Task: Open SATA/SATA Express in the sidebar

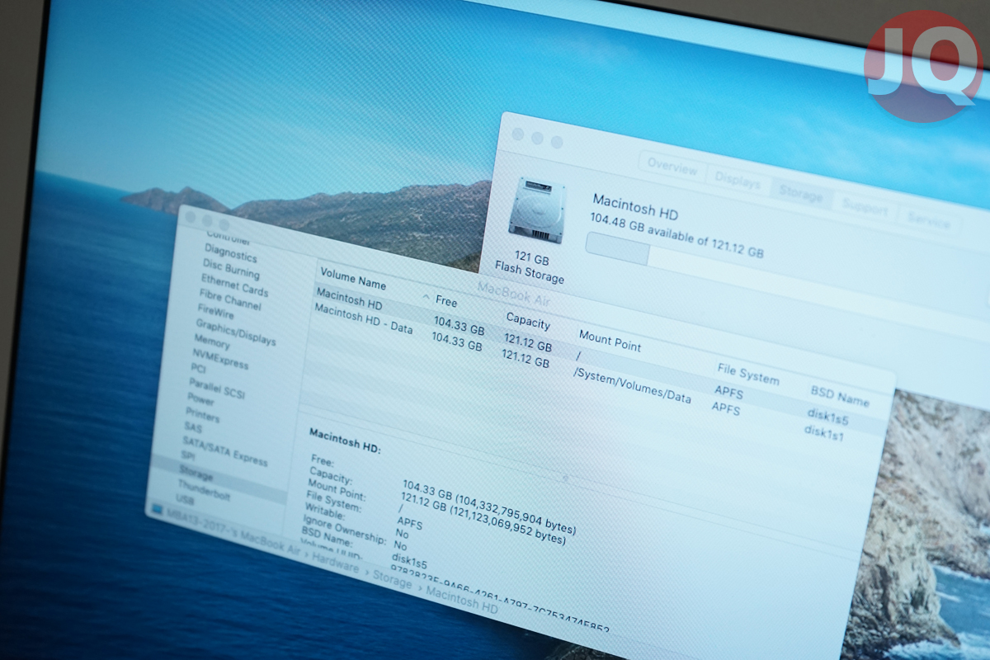Action: click(224, 450)
